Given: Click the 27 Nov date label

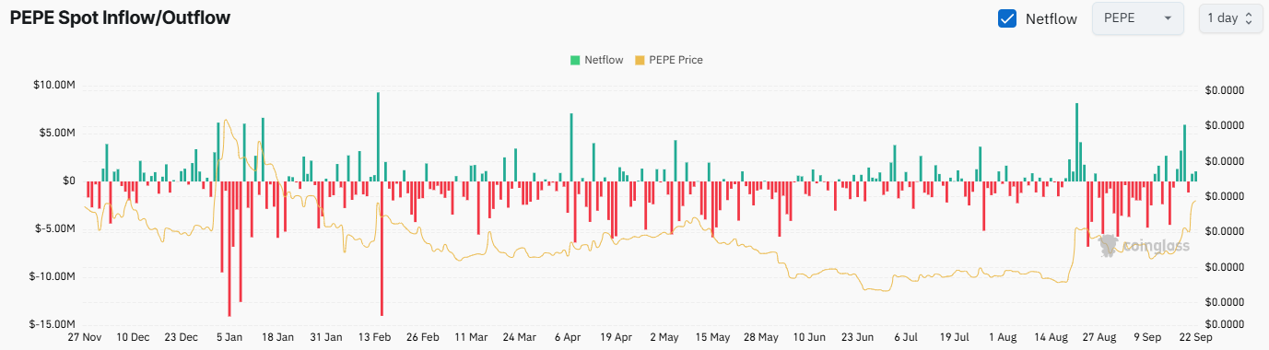Looking at the screenshot, I should (x=86, y=337).
